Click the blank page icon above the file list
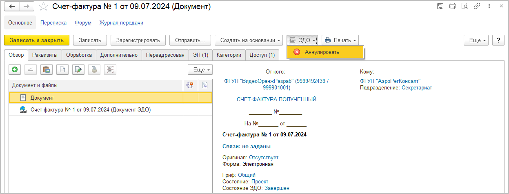Image resolution: width=509 pixels, height=194 pixels. [62, 70]
